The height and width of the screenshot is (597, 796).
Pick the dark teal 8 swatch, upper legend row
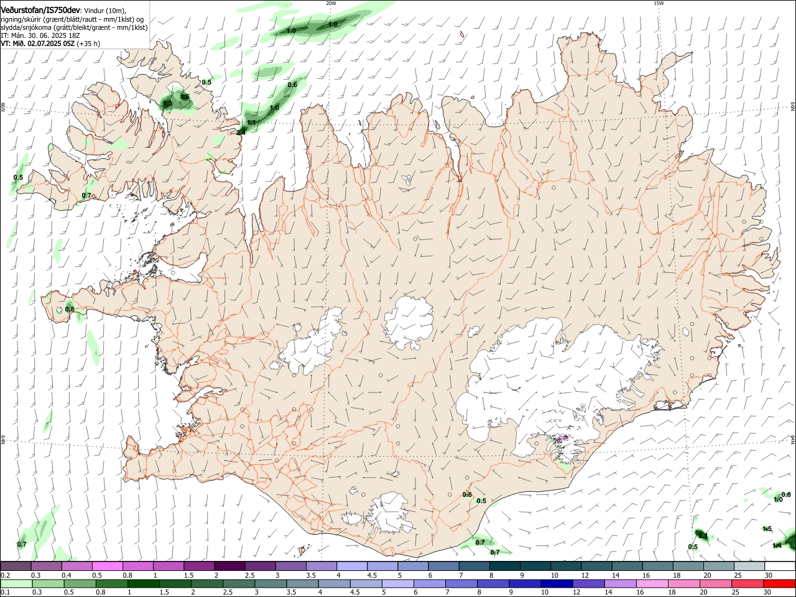coord(504,566)
